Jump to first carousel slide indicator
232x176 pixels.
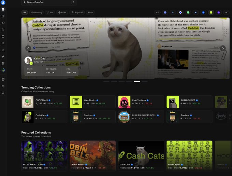[x=106, y=82]
